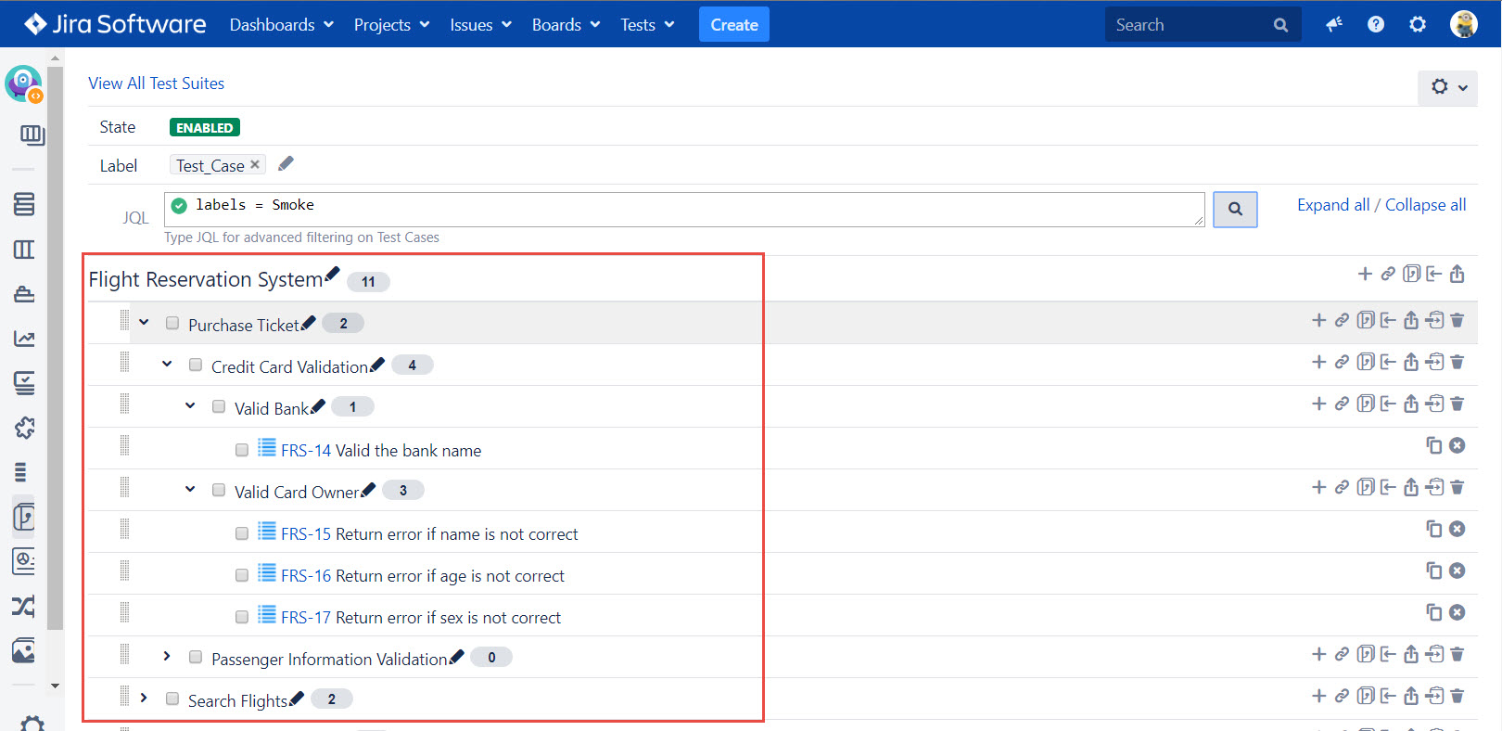Click the ENABLED state badge
This screenshot has width=1502, height=731.
pos(205,127)
